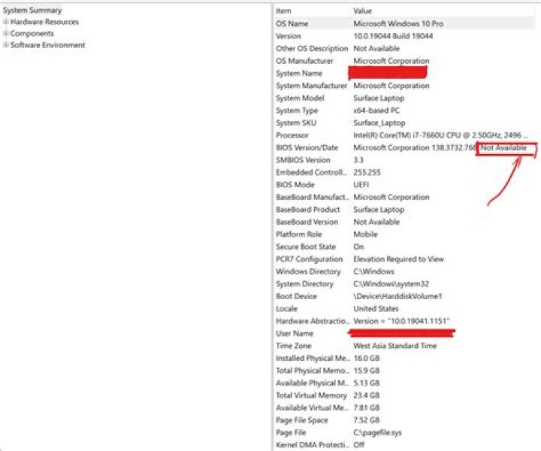Click the Processor row
Viewport: 541px width, 451px height.
[x=292, y=135]
